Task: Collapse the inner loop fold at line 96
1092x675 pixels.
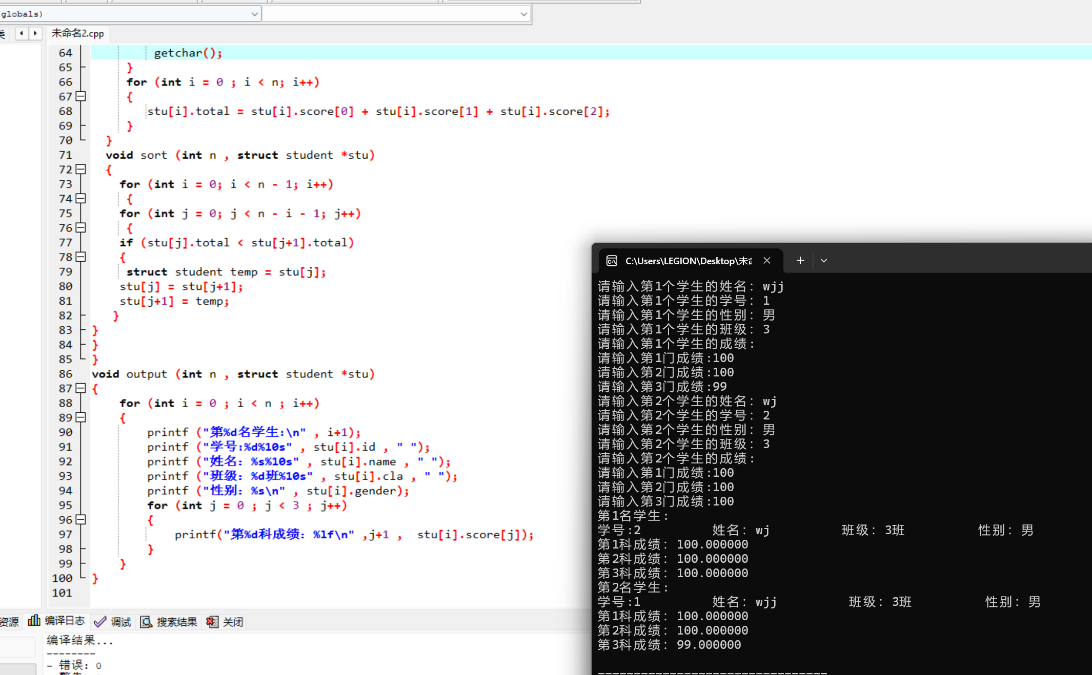Action: (80, 519)
